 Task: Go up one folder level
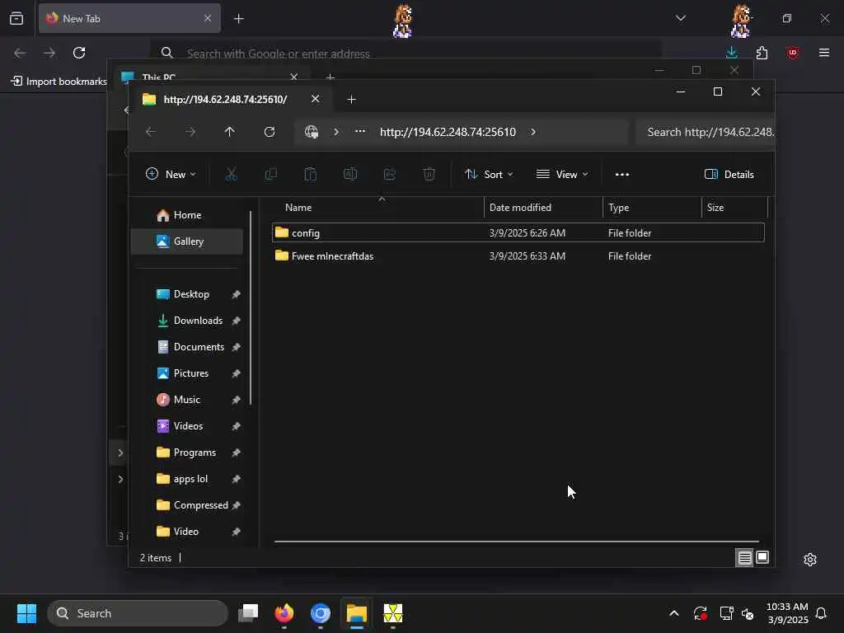tap(230, 132)
